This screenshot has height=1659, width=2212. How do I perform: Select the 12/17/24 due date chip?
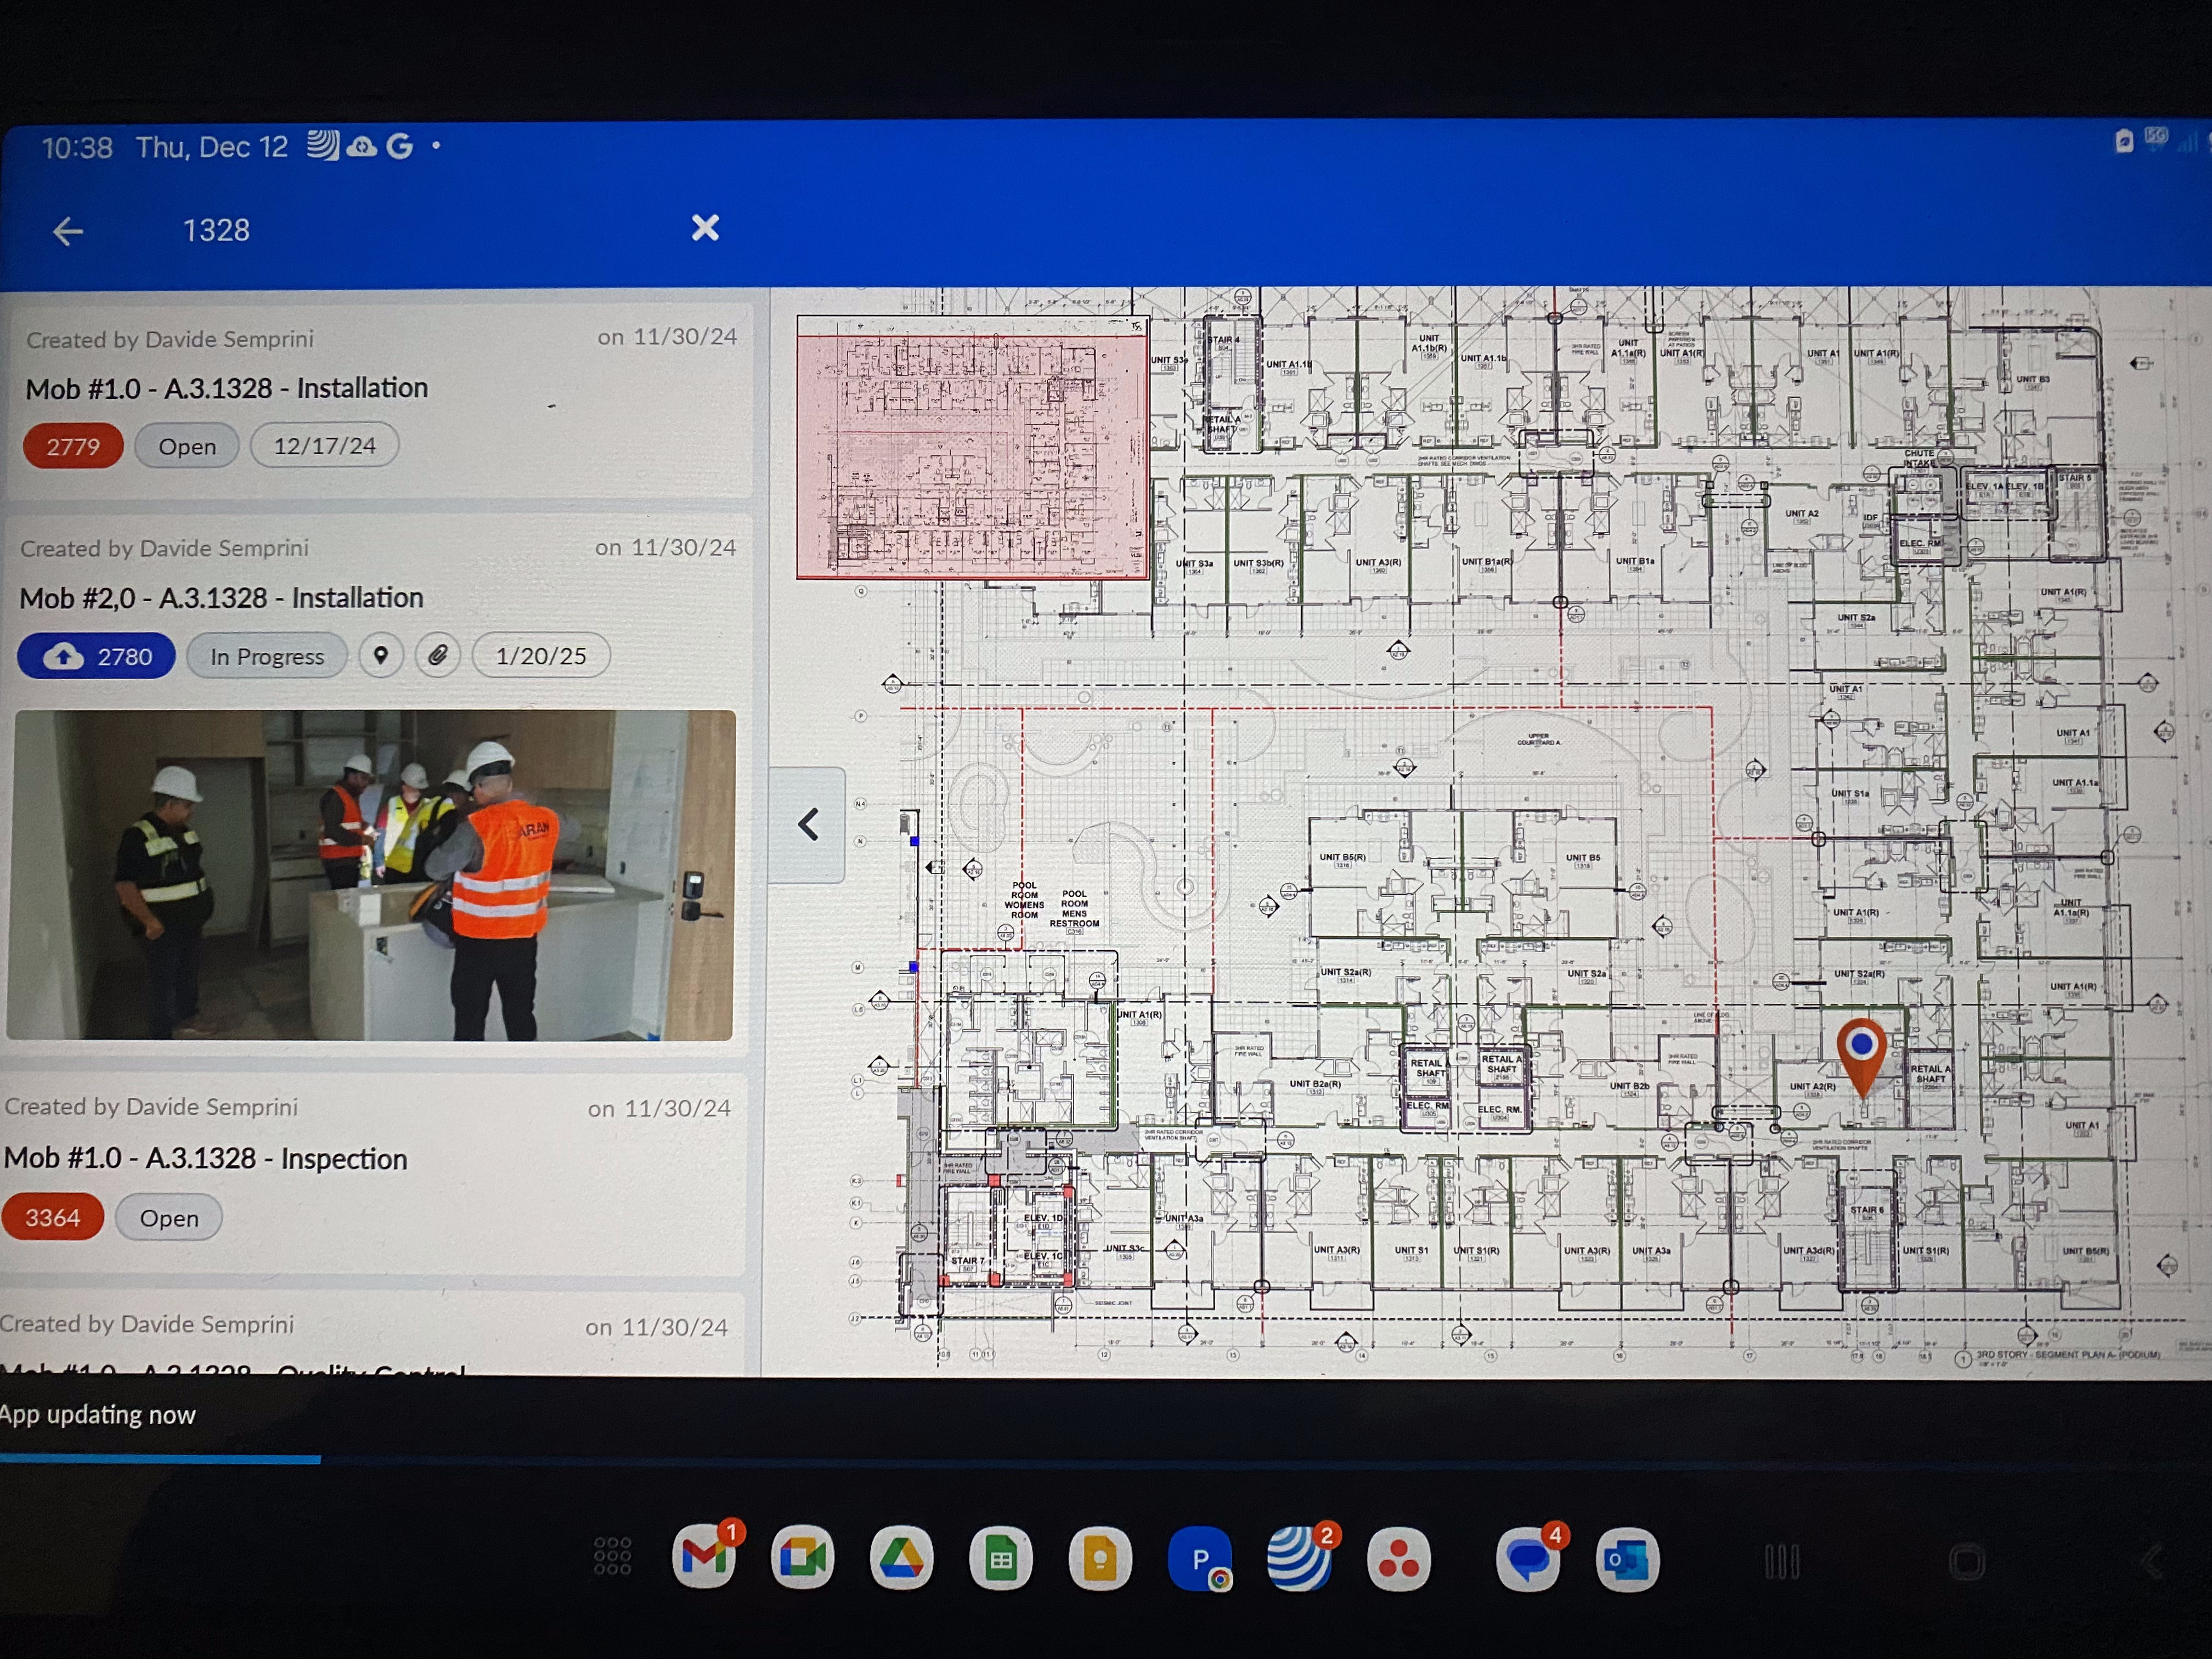pyautogui.click(x=324, y=445)
